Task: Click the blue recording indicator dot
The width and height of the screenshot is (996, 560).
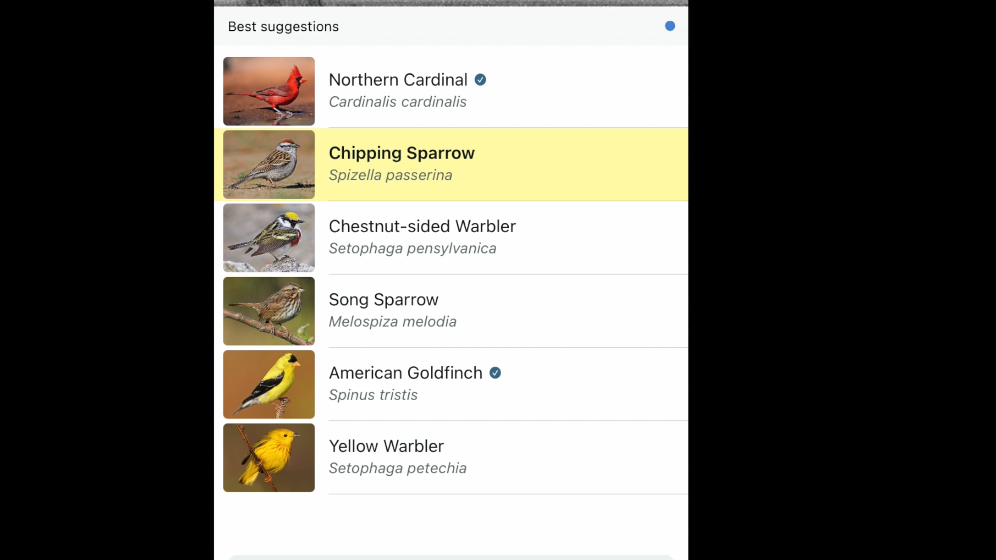Action: pyautogui.click(x=670, y=26)
